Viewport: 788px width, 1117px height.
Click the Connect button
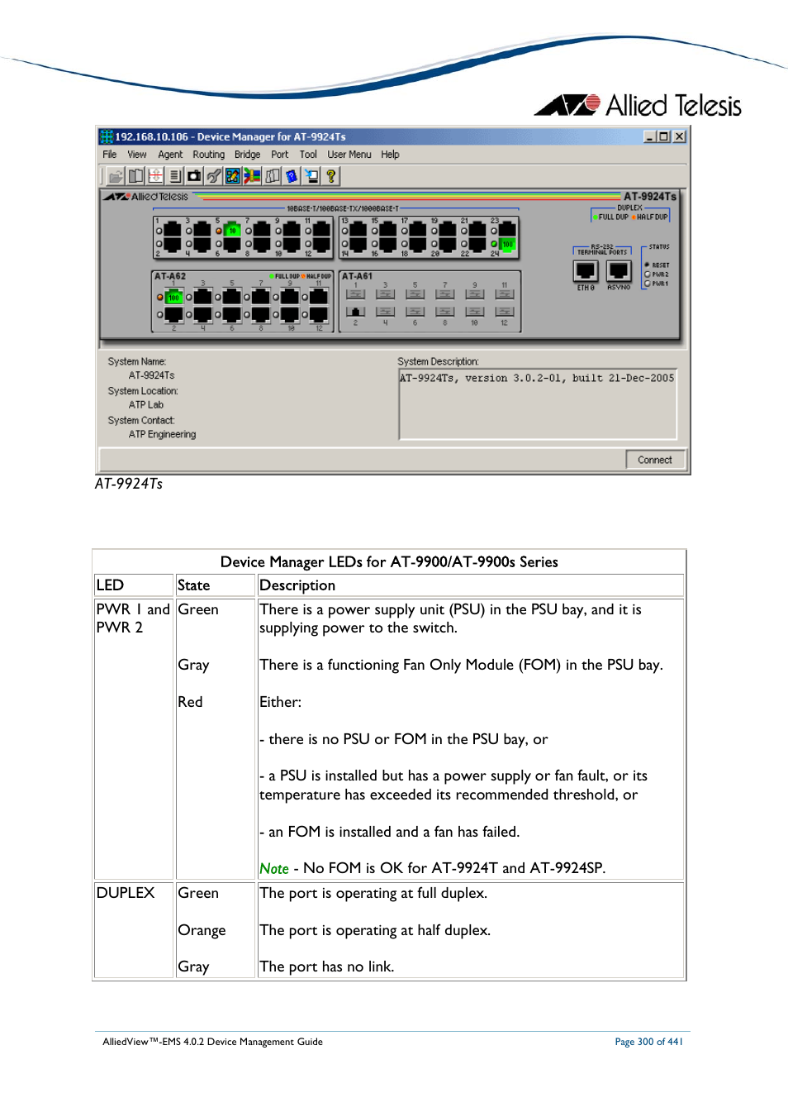[x=655, y=460]
